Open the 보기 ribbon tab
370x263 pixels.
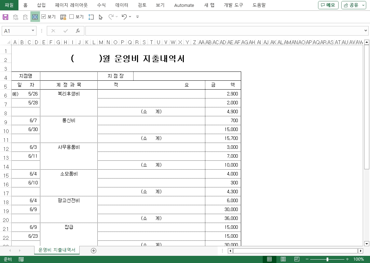[160, 5]
